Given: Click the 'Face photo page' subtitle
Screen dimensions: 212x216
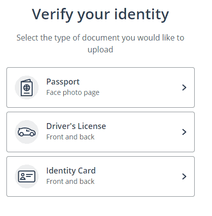Looking at the screenshot, I should [x=73, y=92].
